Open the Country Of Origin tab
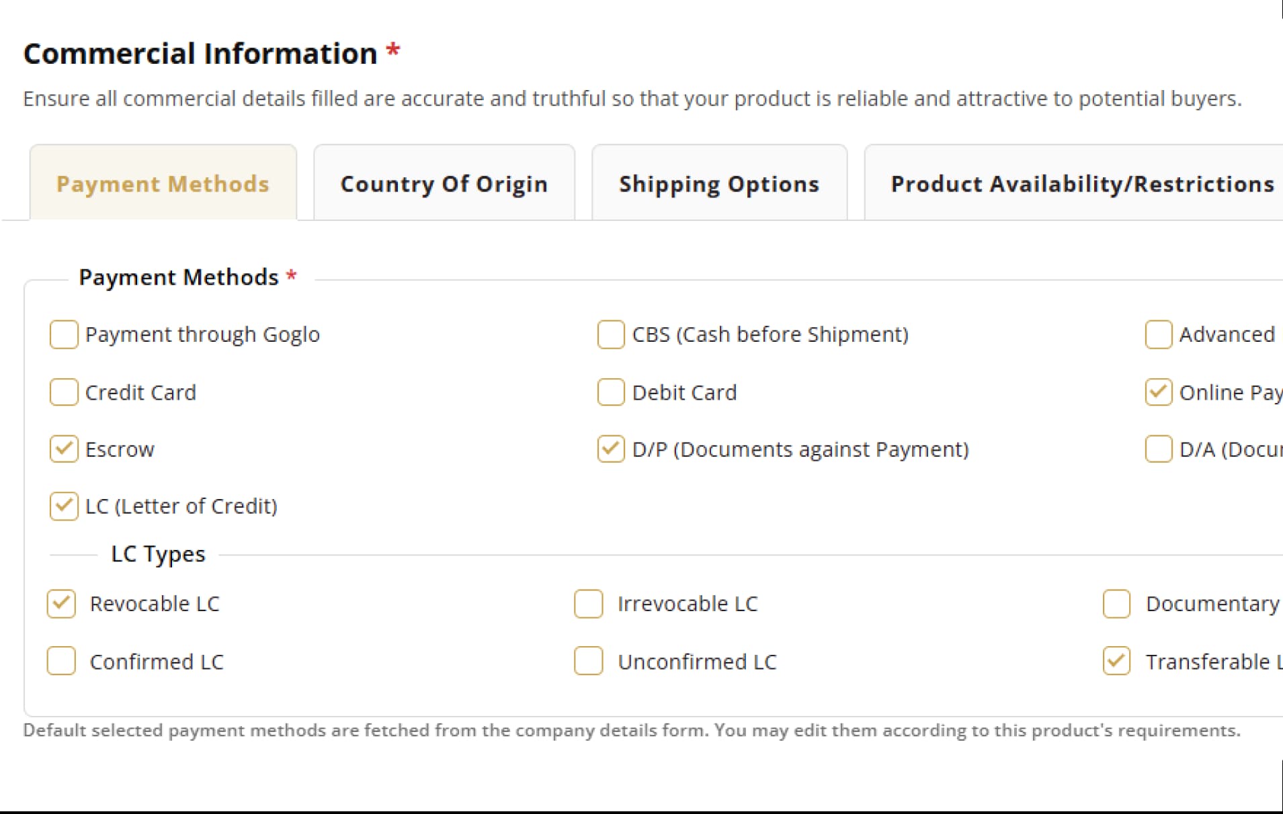The width and height of the screenshot is (1283, 814). 444,183
